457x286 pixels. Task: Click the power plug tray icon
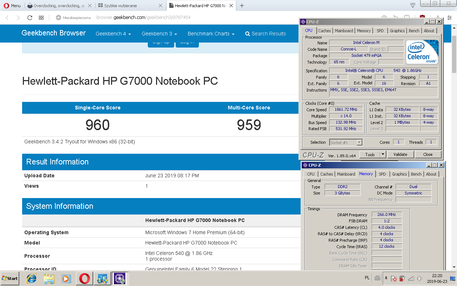click(x=402, y=278)
